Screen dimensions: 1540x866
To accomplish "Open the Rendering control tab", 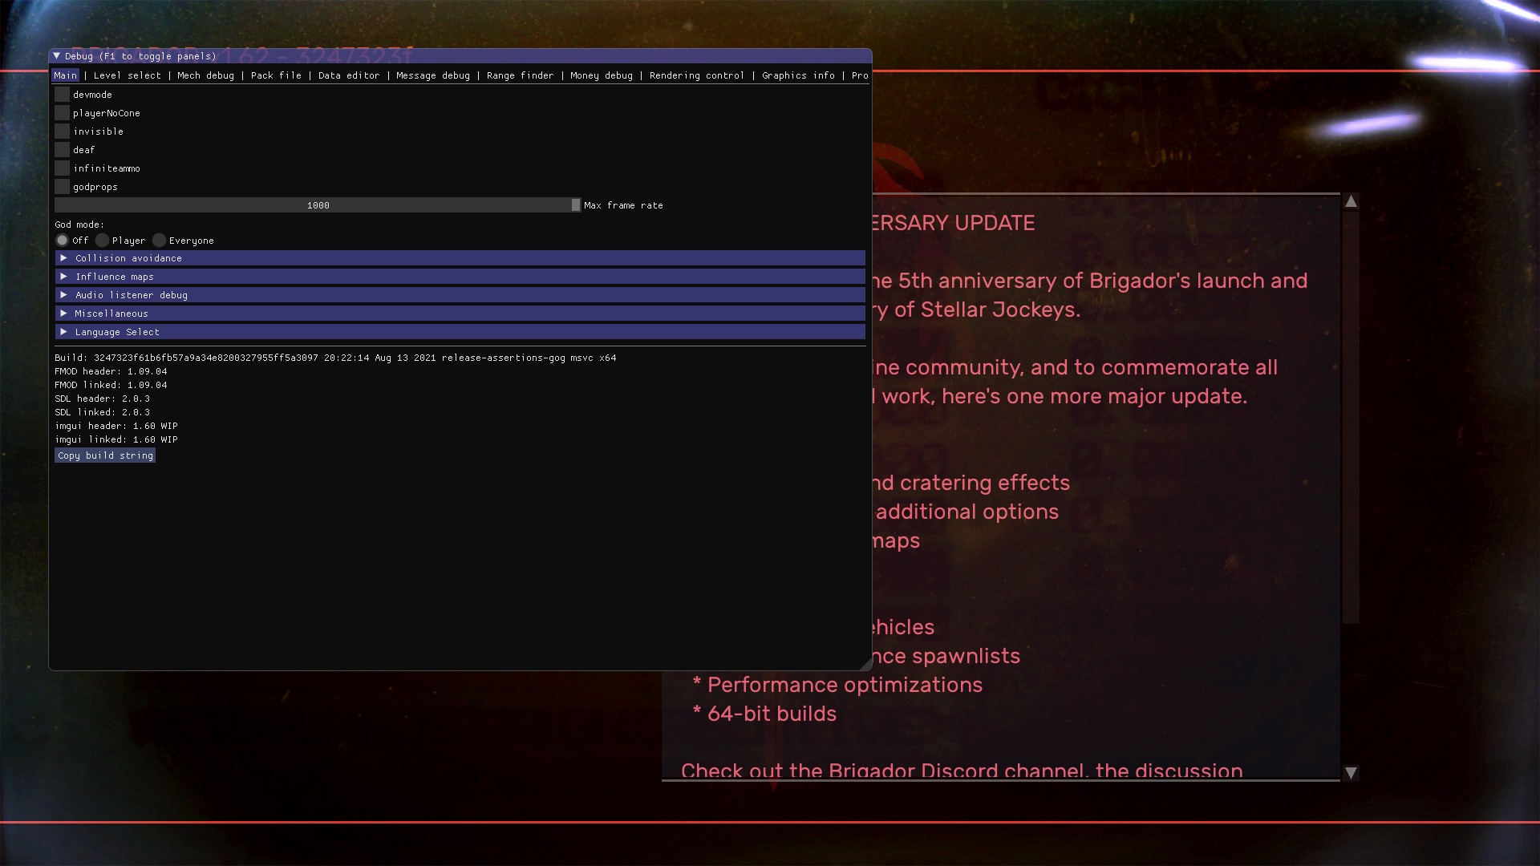I will click(x=697, y=75).
